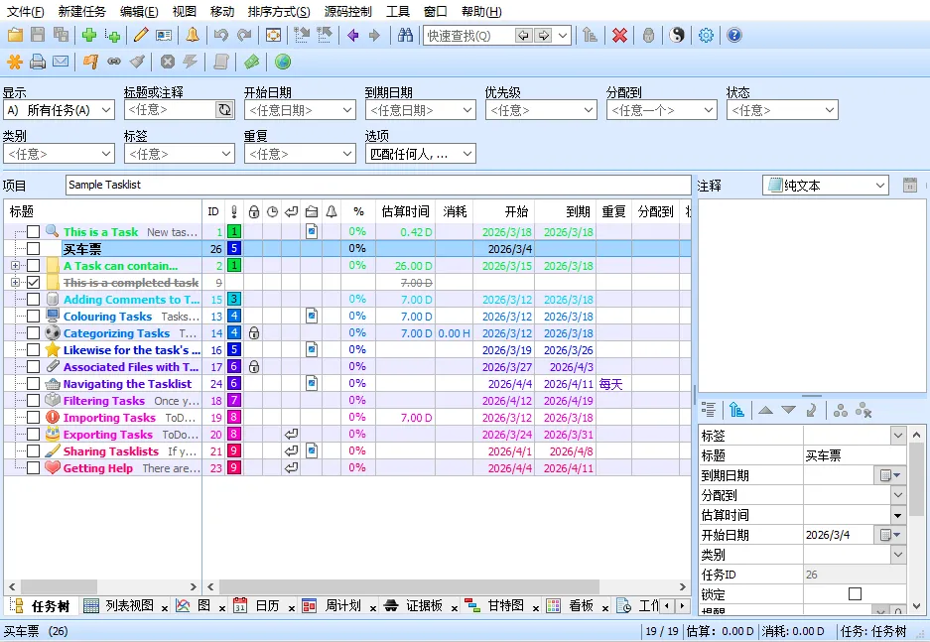Click the quick find next arrow button

pyautogui.click(x=543, y=36)
